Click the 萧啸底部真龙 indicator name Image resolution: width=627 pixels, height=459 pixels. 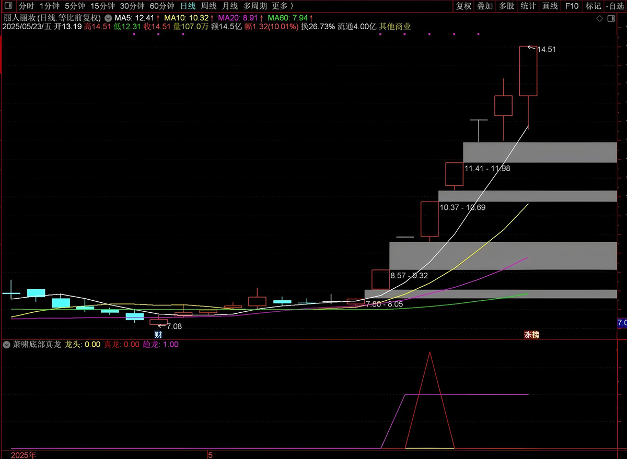(x=37, y=345)
